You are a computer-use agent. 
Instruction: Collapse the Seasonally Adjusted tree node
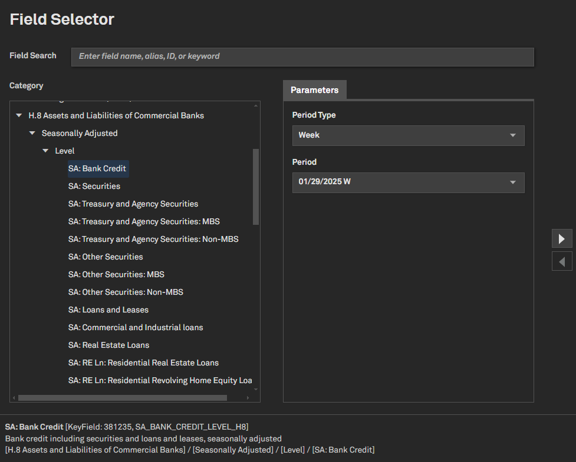[x=32, y=134]
